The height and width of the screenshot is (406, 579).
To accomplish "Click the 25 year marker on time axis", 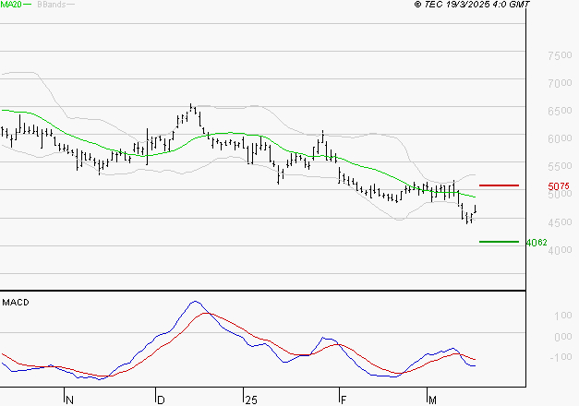I will 251,400.
